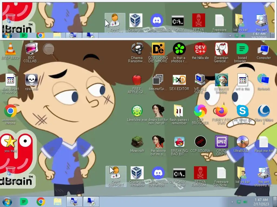
Task: Open the 'WE ALL SCRE...' computer icon
Action: coord(200,84)
